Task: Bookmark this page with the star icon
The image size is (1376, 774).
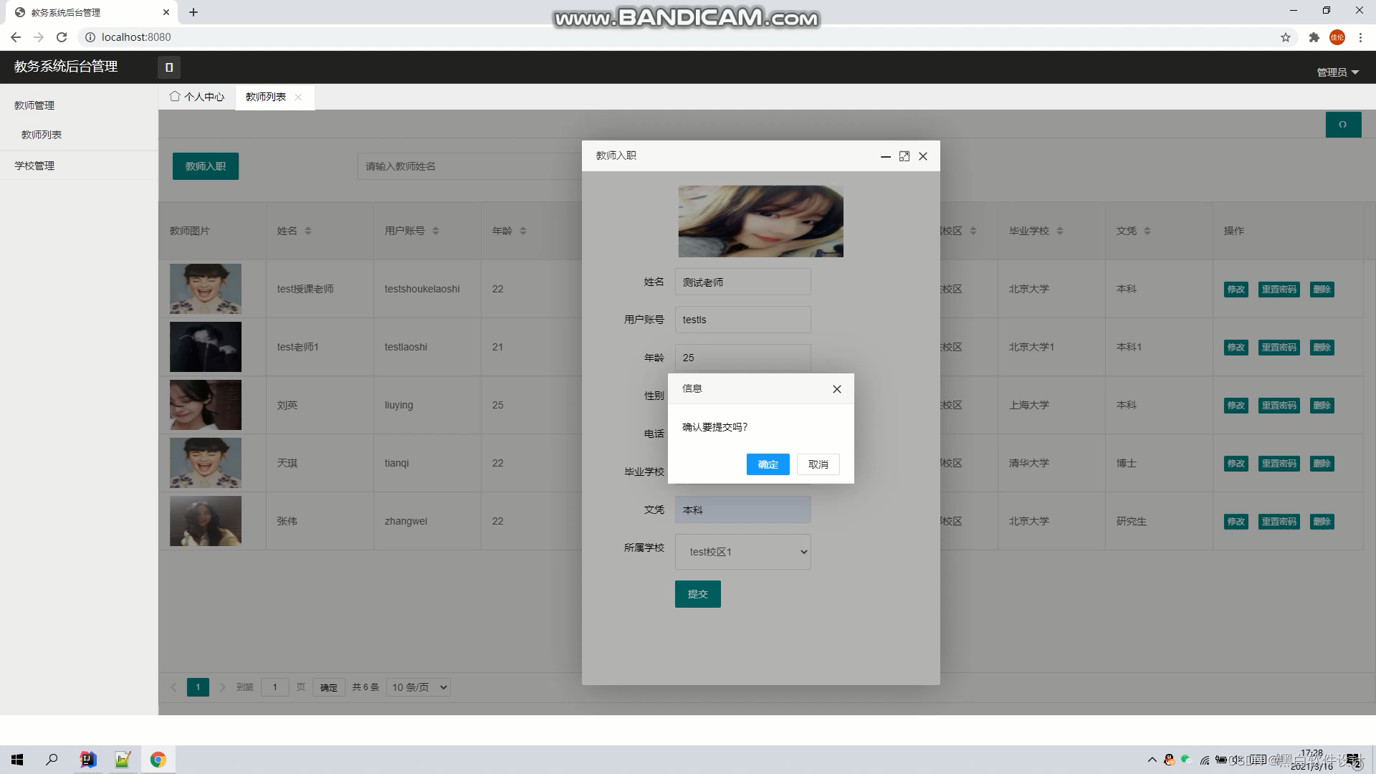Action: [1286, 37]
